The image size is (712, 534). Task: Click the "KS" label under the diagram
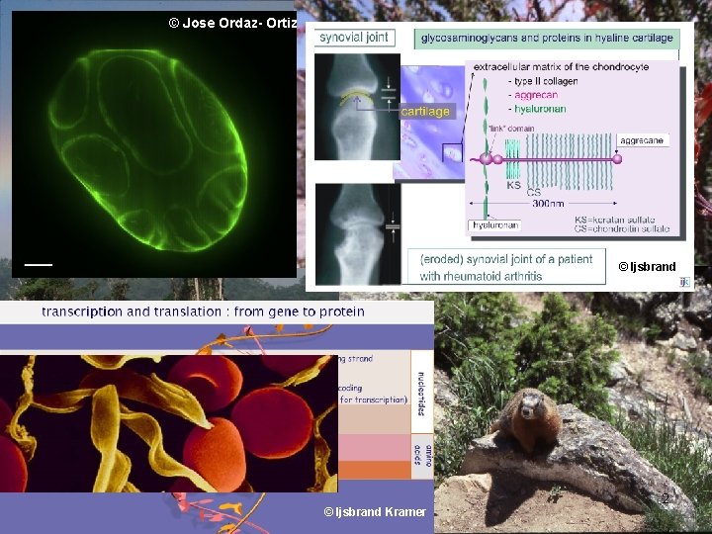point(513,185)
